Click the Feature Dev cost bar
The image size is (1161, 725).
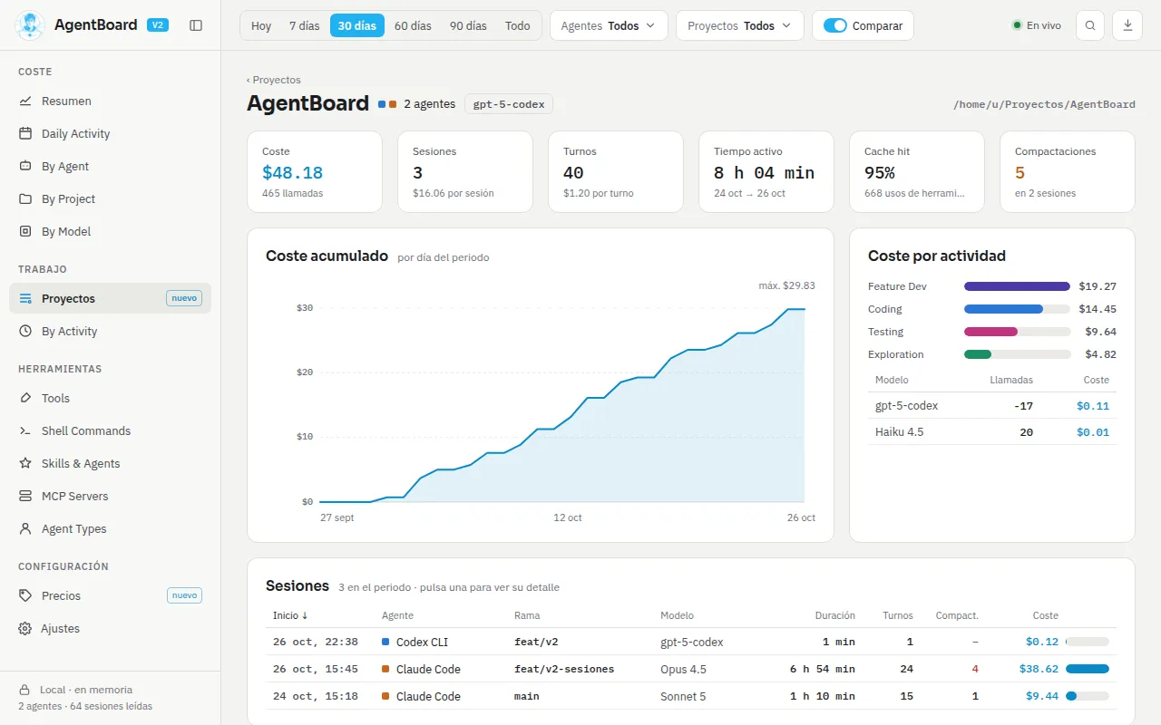pyautogui.click(x=1017, y=286)
